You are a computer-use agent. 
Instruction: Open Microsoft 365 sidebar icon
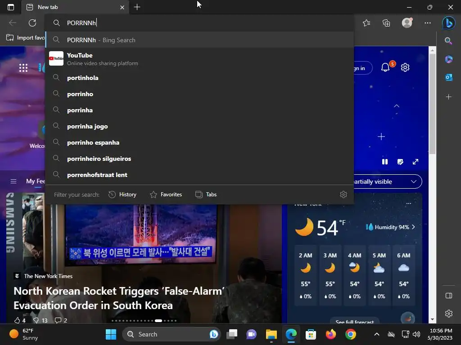click(x=449, y=59)
